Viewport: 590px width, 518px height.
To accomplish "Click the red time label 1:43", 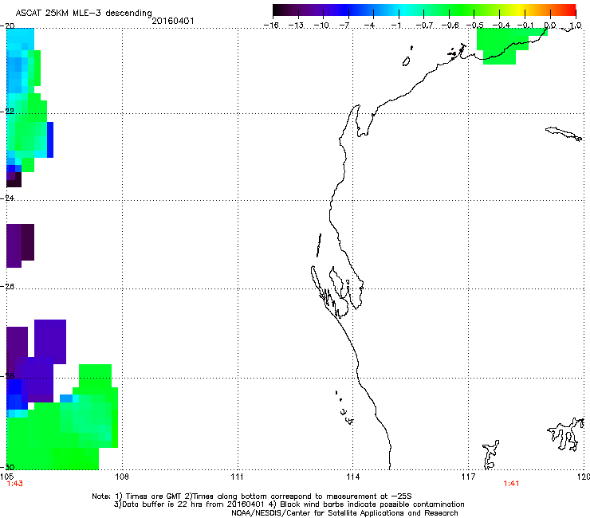I will tap(14, 484).
